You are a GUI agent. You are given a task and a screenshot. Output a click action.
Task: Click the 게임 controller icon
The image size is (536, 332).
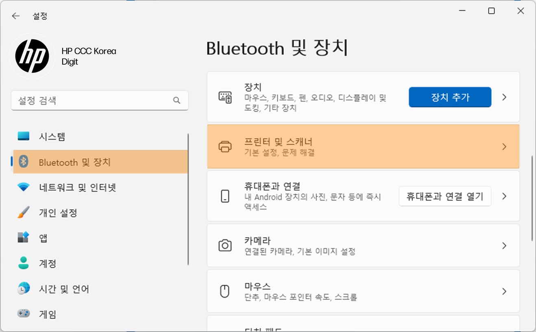click(24, 314)
